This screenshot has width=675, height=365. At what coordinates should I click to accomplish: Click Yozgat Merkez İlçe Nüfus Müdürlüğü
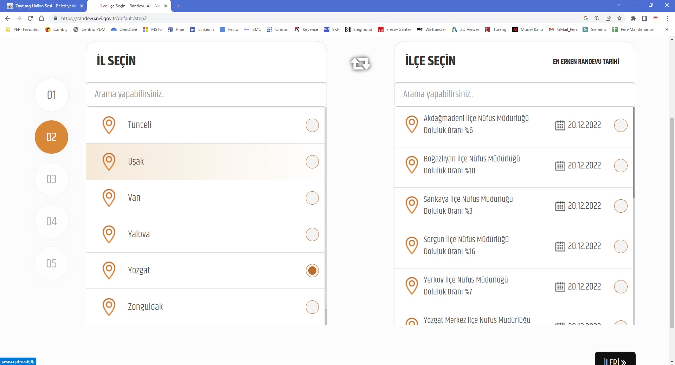[x=477, y=320]
